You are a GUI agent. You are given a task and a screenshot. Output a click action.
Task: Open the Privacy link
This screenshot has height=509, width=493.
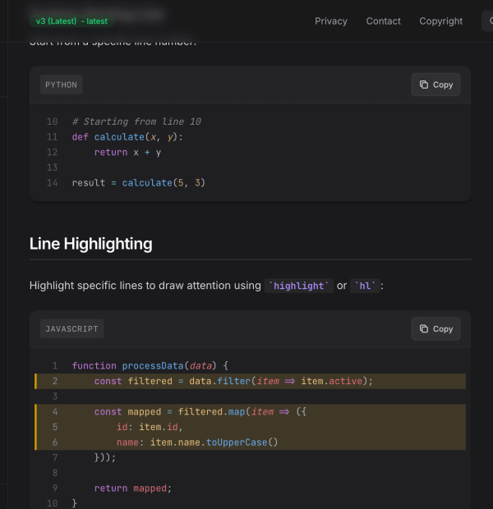(331, 21)
